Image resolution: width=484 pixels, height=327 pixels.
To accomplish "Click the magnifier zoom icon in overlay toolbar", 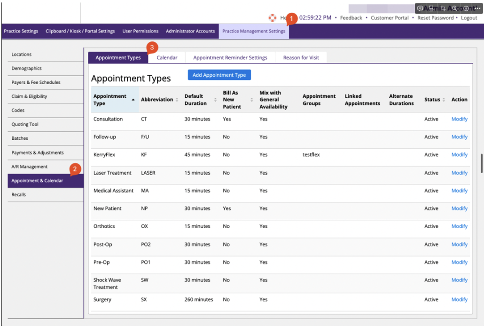I will (x=454, y=8).
